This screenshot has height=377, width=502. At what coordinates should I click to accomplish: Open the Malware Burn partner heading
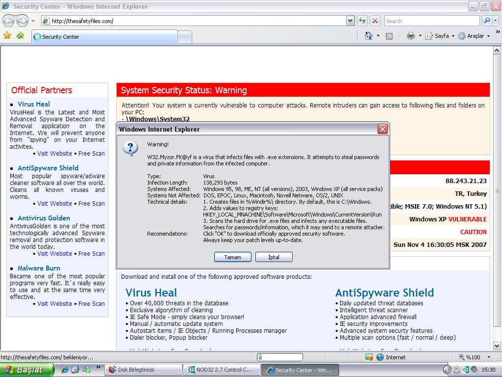39,268
